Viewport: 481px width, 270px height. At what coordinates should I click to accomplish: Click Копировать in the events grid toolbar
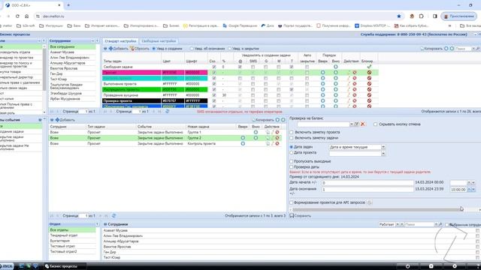pos(263,120)
